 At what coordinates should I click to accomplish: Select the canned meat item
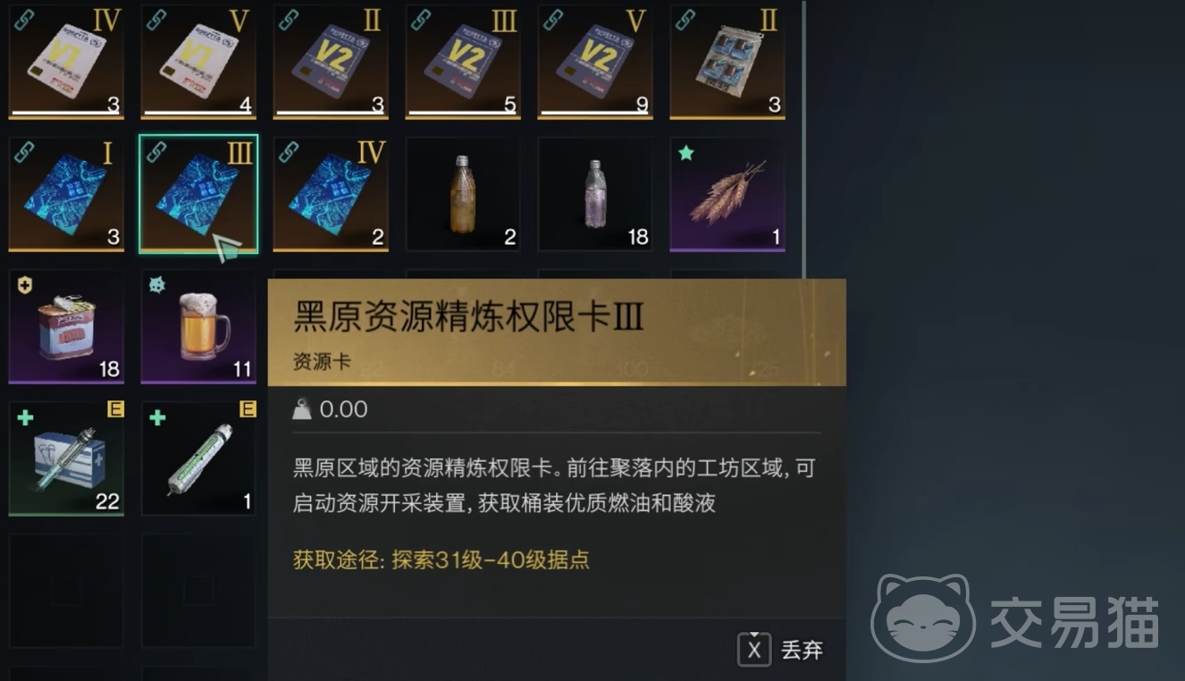pyautogui.click(x=66, y=326)
